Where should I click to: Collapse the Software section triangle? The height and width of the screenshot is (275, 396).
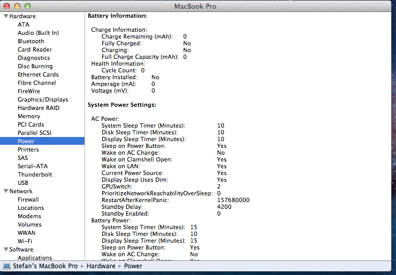[6, 249]
